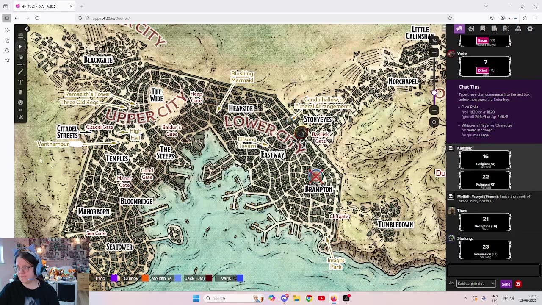Click the zoom level 74 value
The height and width of the screenshot is (305, 542).
coord(434,41)
